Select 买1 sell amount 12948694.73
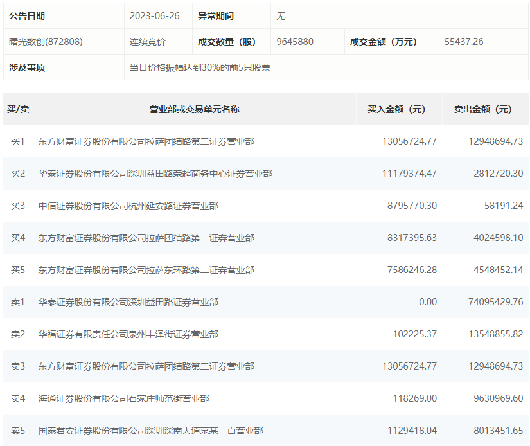The image size is (530, 446). click(495, 141)
